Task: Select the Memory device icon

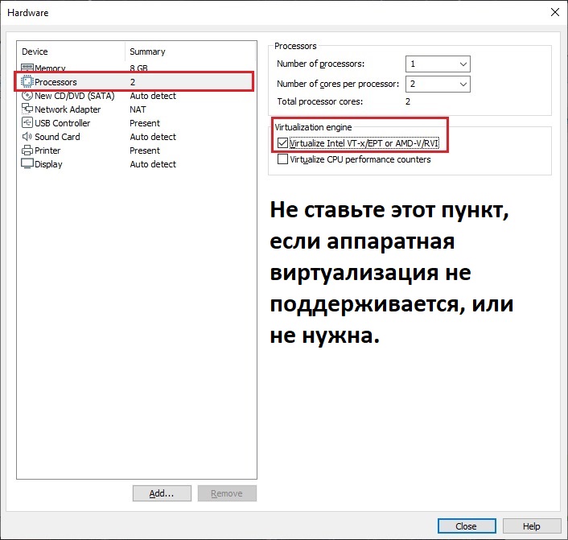Action: [x=27, y=68]
